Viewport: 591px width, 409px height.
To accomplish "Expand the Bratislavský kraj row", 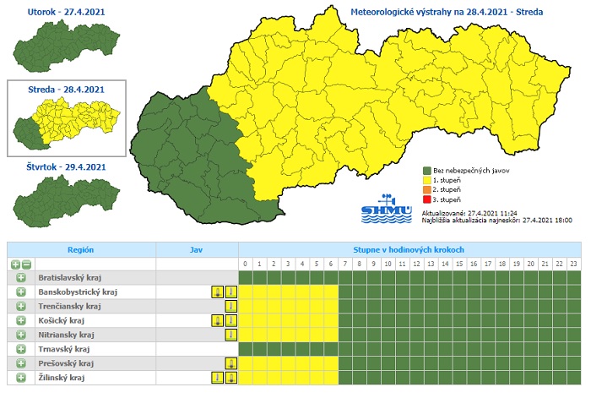I will pyautogui.click(x=21, y=278).
